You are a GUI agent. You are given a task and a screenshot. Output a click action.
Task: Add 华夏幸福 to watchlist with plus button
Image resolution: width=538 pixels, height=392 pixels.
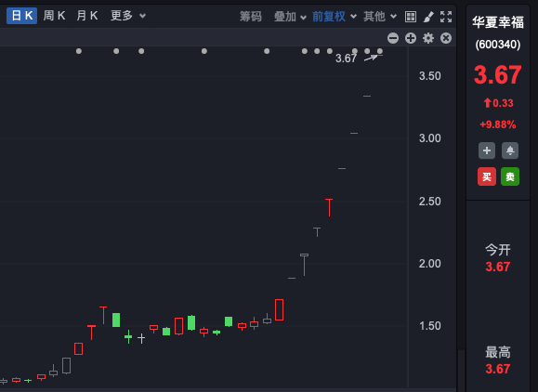[x=487, y=150]
